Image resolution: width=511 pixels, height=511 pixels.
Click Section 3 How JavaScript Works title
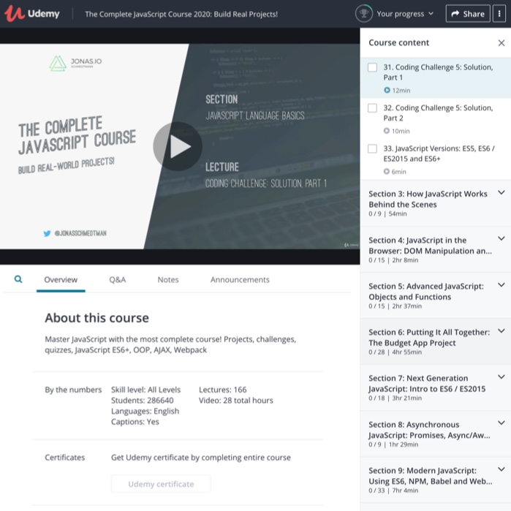click(x=428, y=199)
